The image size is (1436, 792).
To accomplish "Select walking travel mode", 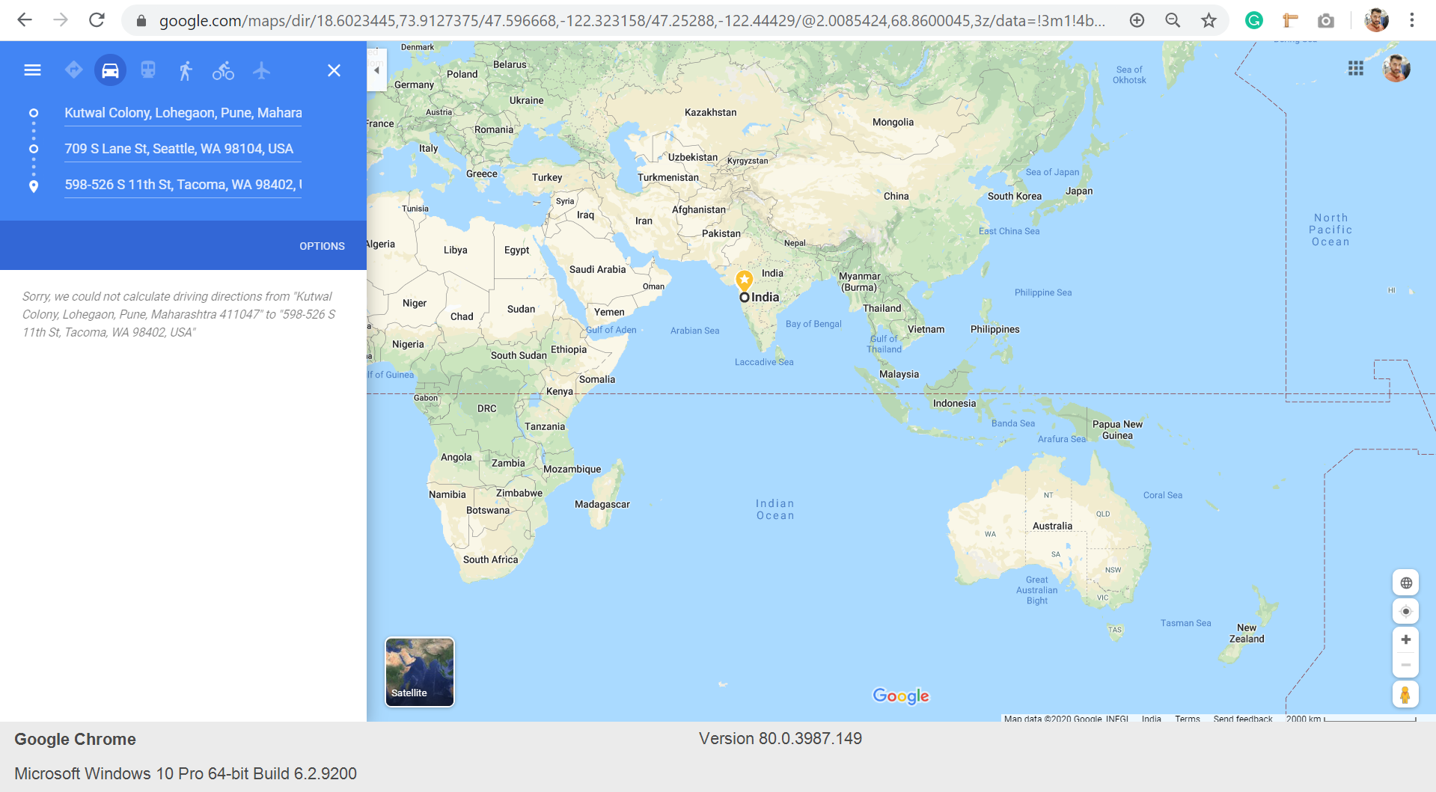I will (186, 70).
